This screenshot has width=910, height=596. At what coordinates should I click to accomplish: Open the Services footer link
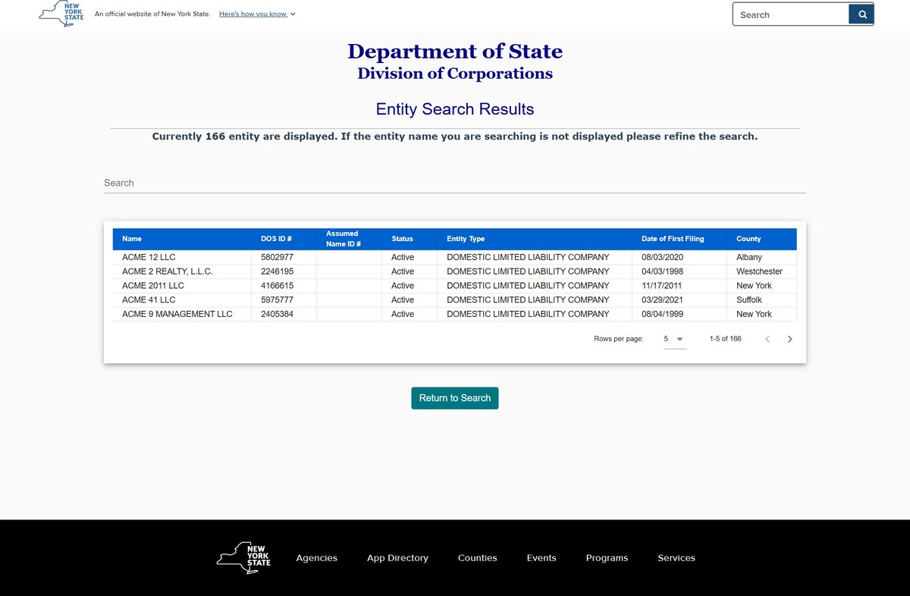pos(676,558)
